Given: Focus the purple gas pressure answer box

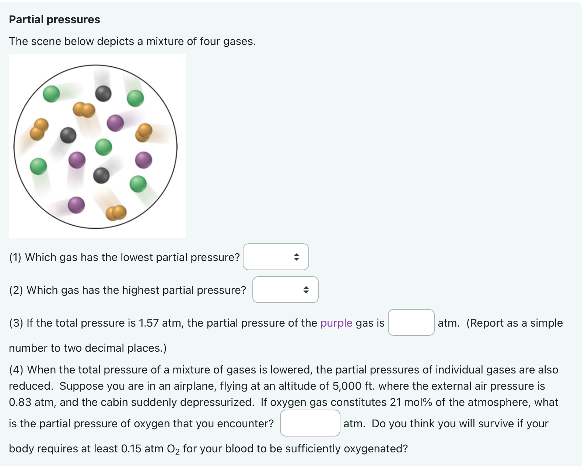Looking at the screenshot, I should 411,322.
